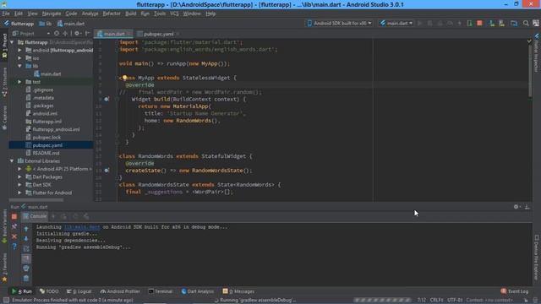Screen dimensions: 541x304
Task: Click the up arrow in console sidebar
Action: 26,229
